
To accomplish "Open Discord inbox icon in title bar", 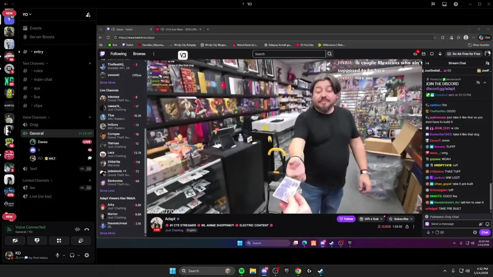I will click(x=444, y=4).
